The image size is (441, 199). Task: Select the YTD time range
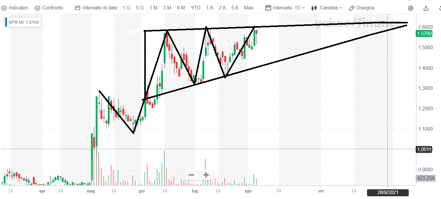(195, 8)
